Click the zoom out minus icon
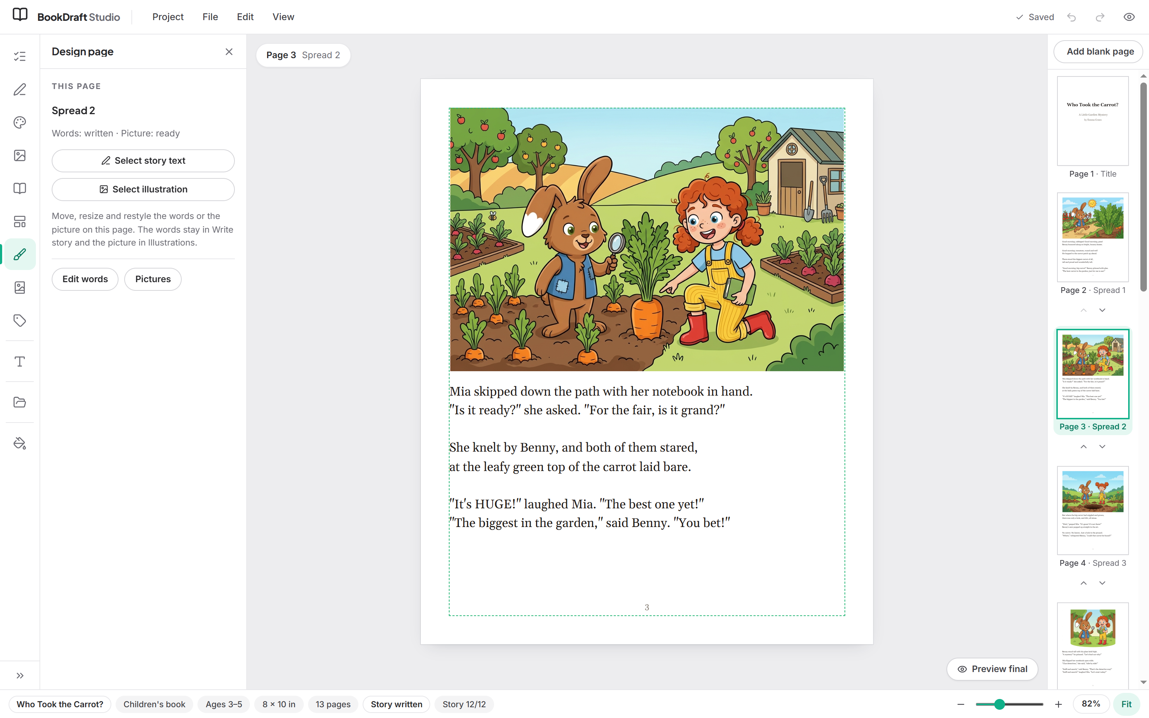Screen dimensions: 1149x718 point(961,704)
